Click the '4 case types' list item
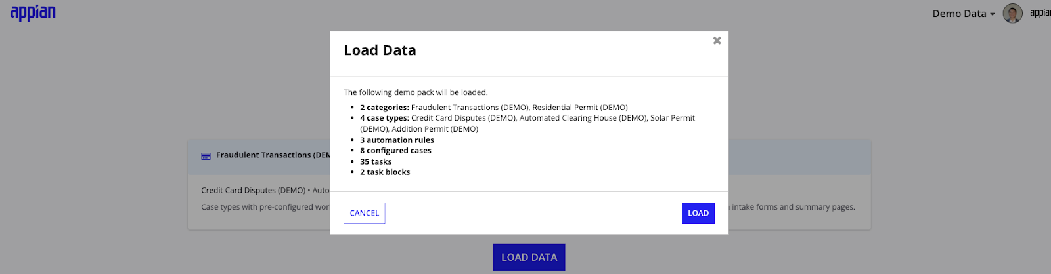The image size is (1051, 274). (527, 123)
